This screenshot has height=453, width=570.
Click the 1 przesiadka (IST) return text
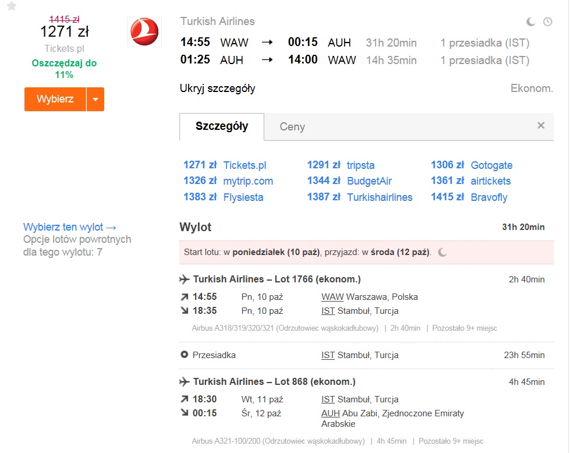tap(484, 60)
